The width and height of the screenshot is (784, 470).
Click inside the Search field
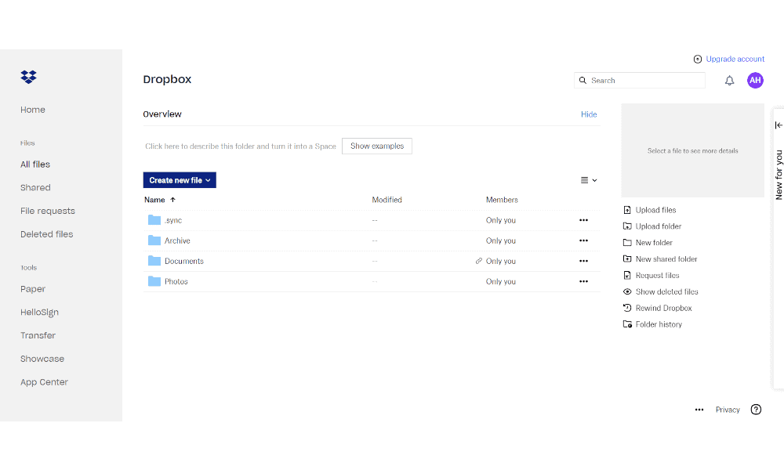(x=639, y=80)
